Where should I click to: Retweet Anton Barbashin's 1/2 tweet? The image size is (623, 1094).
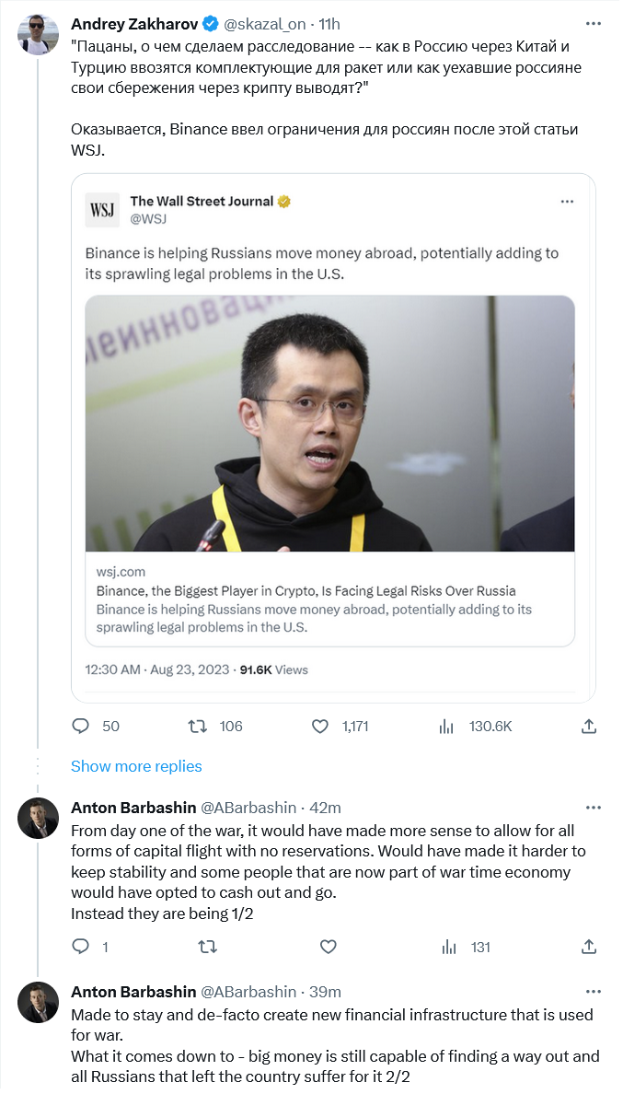point(208,947)
